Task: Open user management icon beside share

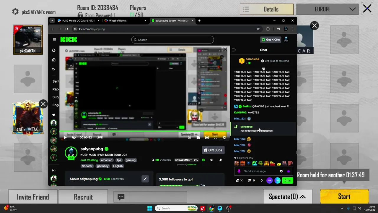Action: (221, 160)
